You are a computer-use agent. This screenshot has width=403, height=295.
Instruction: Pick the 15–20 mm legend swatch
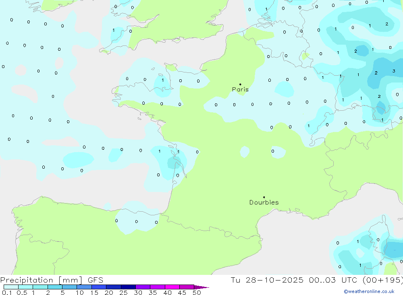click(x=99, y=287)
